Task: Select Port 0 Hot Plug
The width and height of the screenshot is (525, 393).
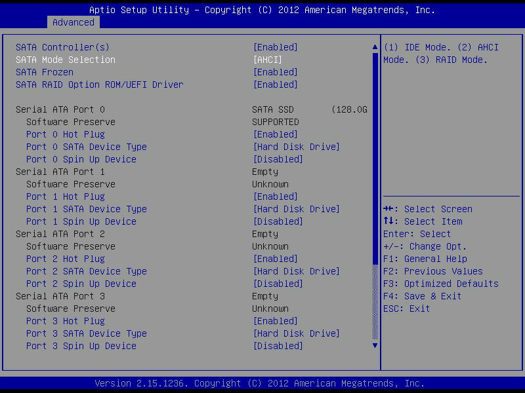Action: (66, 134)
